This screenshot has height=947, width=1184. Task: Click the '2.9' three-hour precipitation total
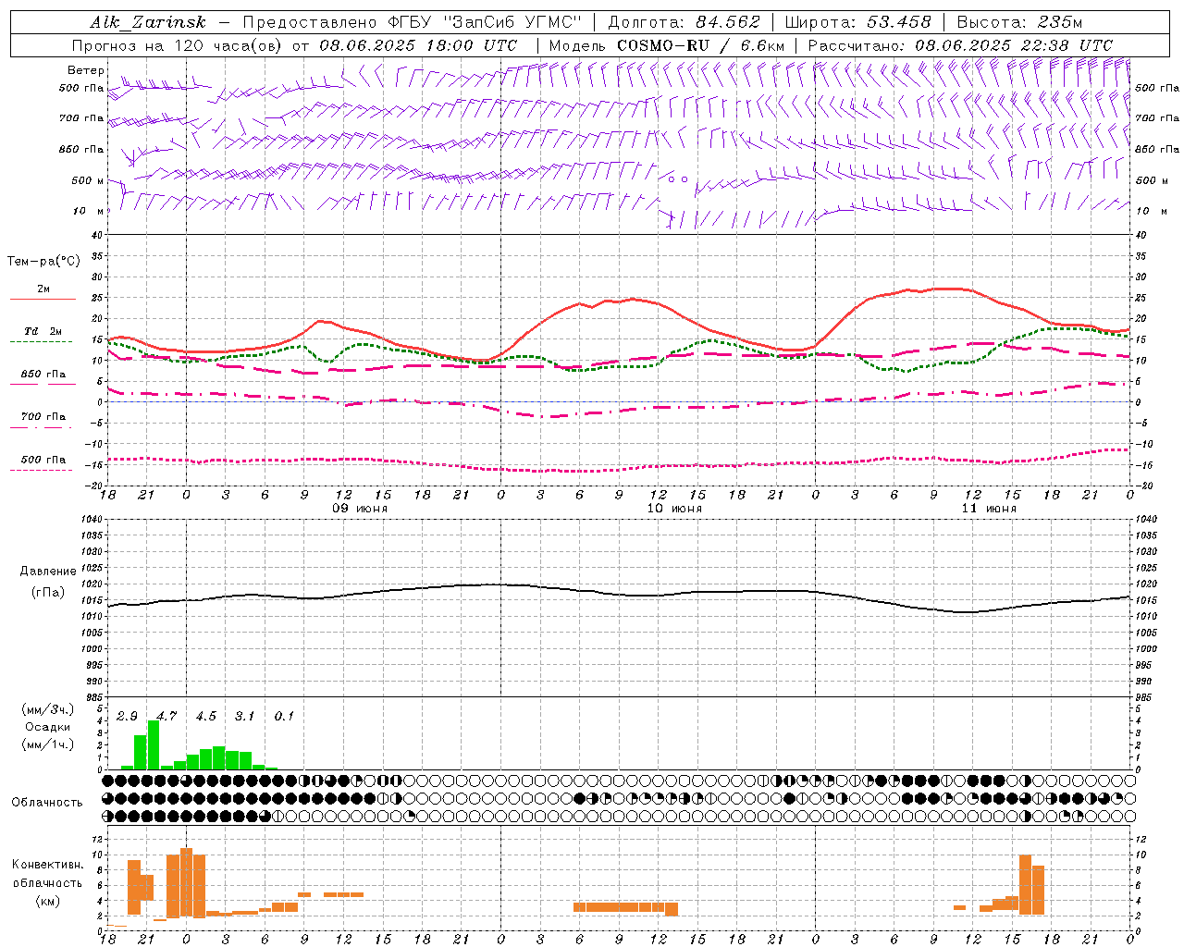(127, 717)
